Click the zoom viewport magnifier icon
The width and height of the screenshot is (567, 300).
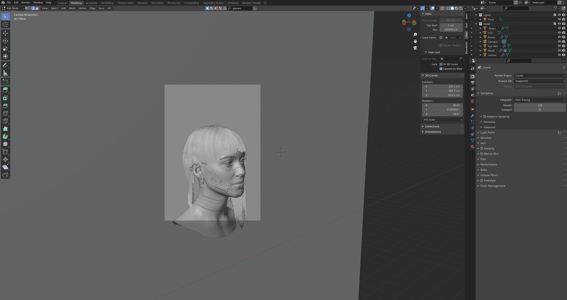[415, 34]
